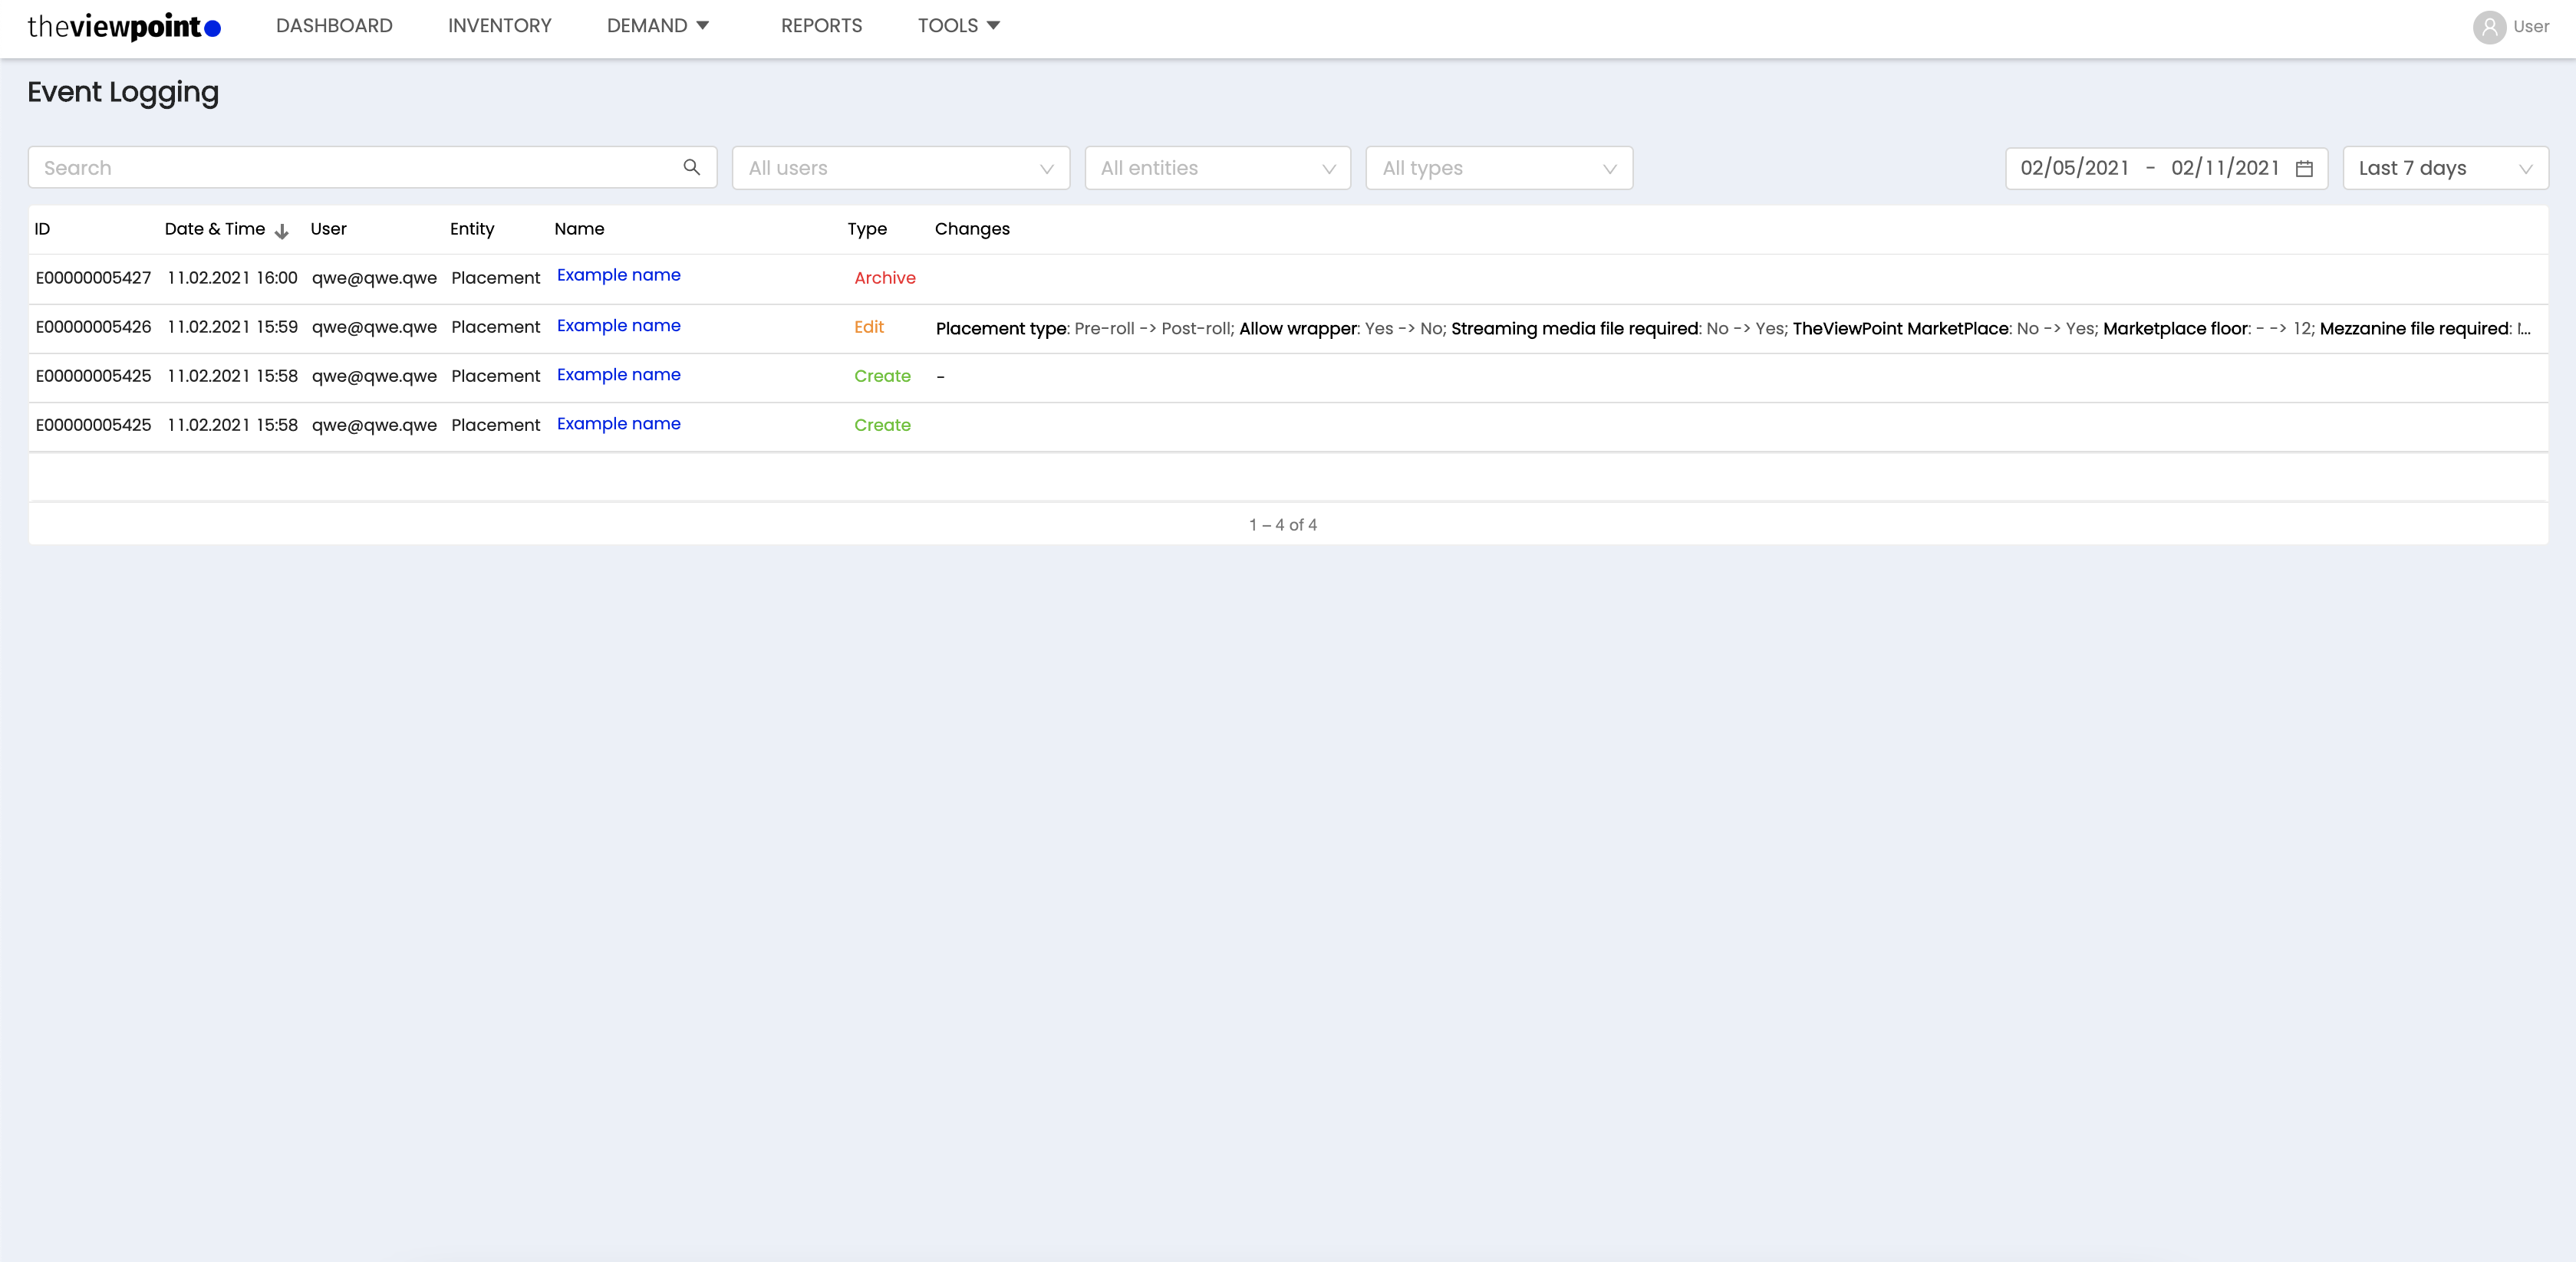
Task: Click the start date 02/05/2021
Action: click(2075, 168)
